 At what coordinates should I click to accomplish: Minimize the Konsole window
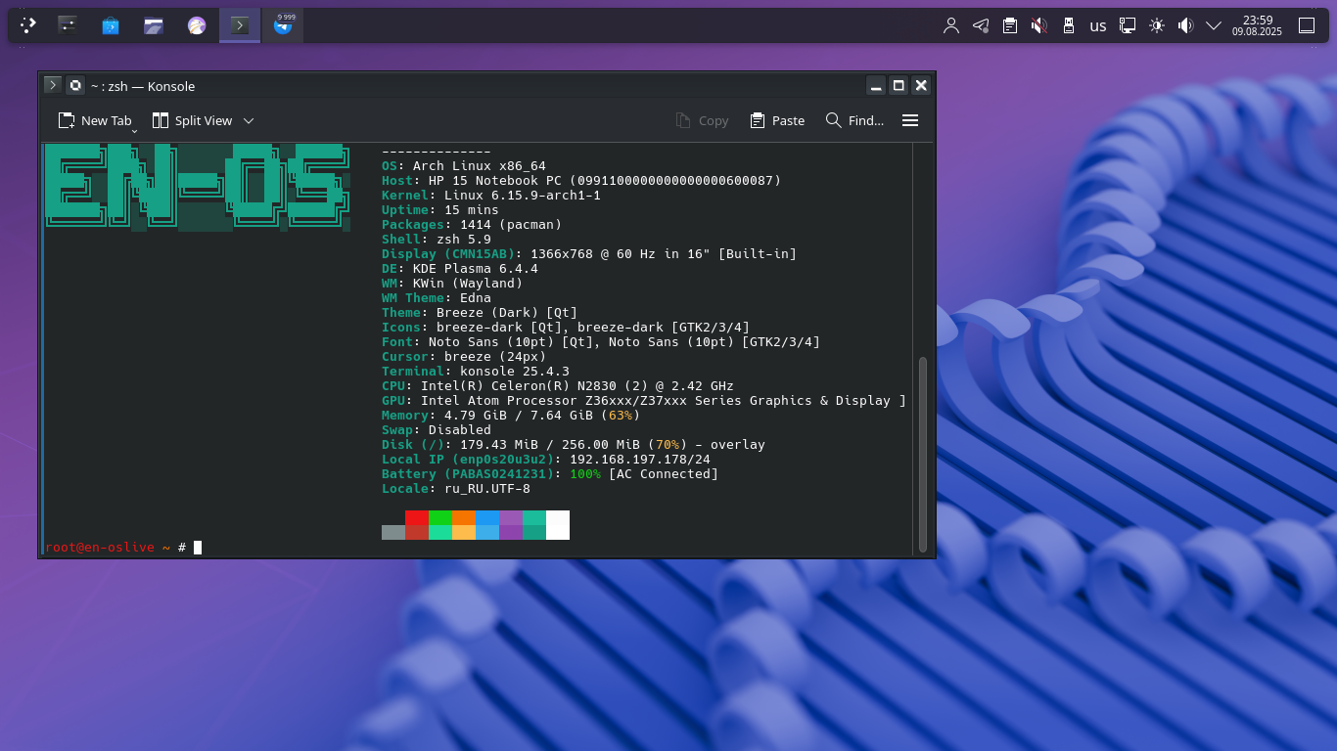point(876,85)
